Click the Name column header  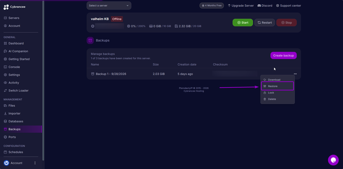pos(95,65)
